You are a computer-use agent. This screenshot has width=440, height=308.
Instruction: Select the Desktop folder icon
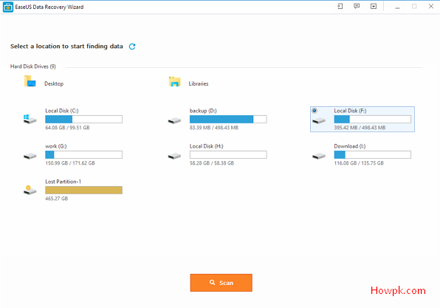point(30,81)
